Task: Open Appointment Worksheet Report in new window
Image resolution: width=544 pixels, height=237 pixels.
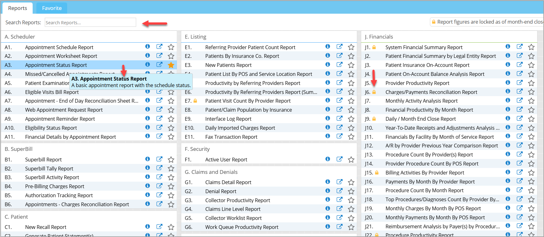Action: click(x=159, y=55)
